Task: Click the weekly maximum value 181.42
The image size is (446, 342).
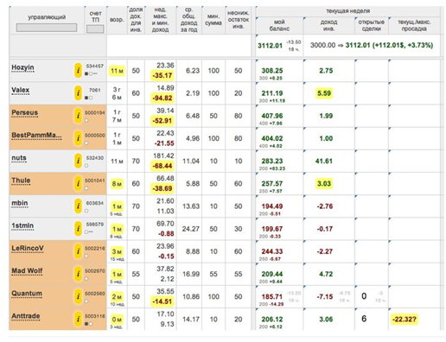Action: (163, 155)
